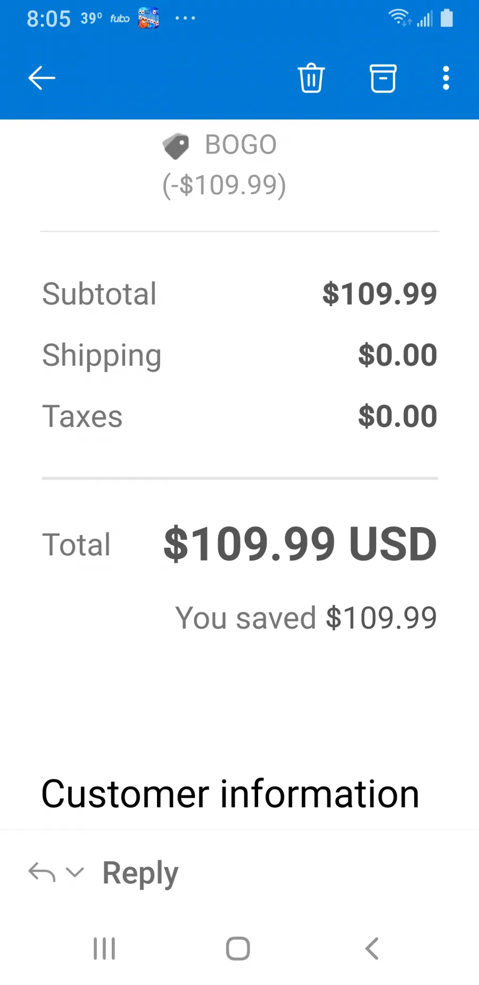
Task: Tap the fubo notification icon in status bar
Action: click(x=120, y=19)
